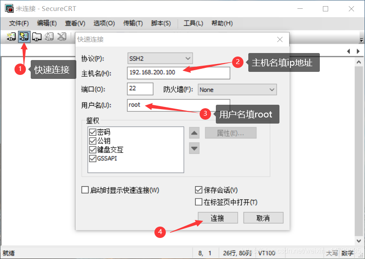Click the 26行, 80列 status bar entry
The height and width of the screenshot is (259, 365).
[x=237, y=253]
